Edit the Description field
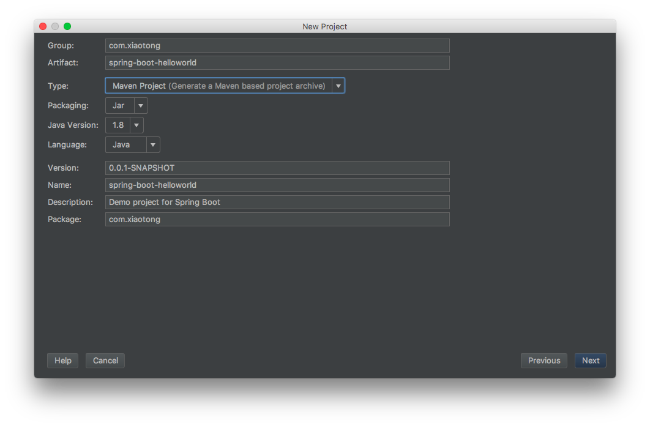Image resolution: width=650 pixels, height=427 pixels. (x=277, y=202)
